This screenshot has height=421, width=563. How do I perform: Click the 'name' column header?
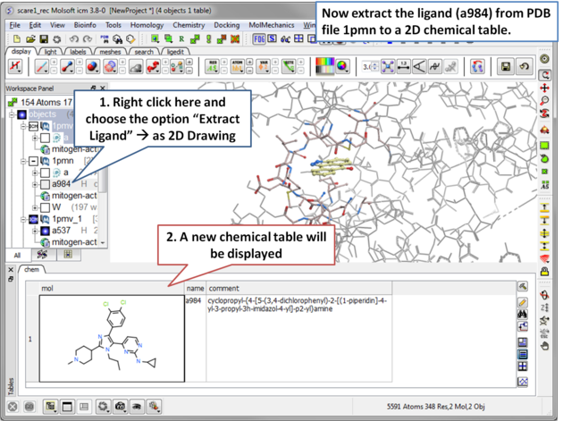point(195,289)
